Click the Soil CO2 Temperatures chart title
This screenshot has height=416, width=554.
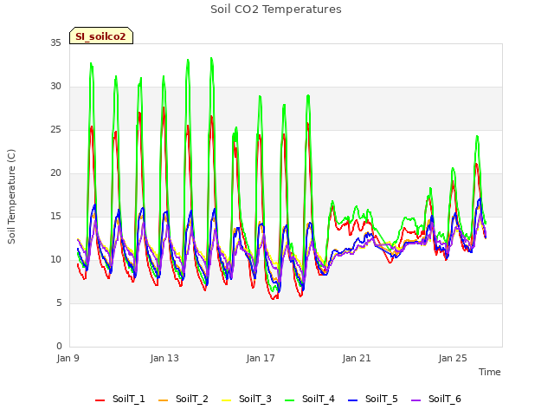276,10
